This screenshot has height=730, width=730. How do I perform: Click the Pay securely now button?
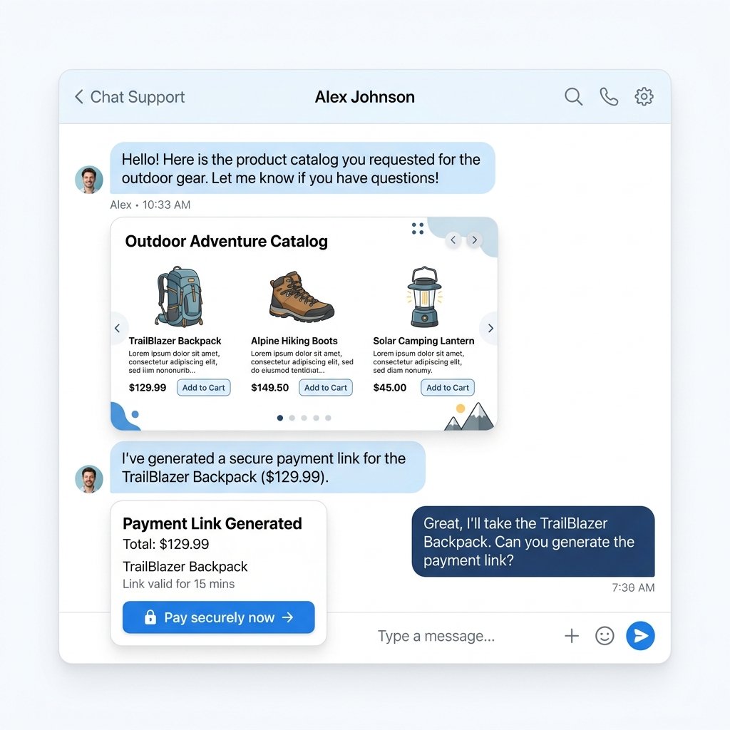[218, 617]
